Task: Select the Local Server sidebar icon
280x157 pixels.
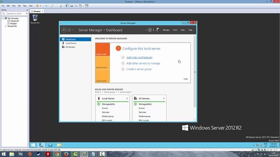Action: 63,43
